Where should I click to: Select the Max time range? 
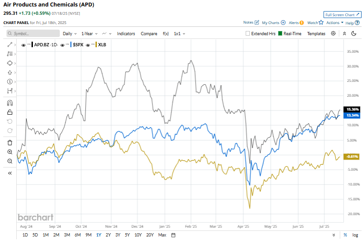point(162,235)
